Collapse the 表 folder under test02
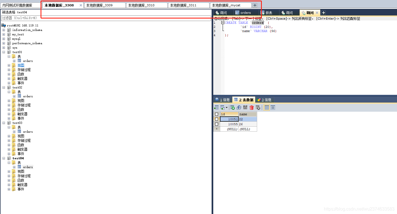 9,92
